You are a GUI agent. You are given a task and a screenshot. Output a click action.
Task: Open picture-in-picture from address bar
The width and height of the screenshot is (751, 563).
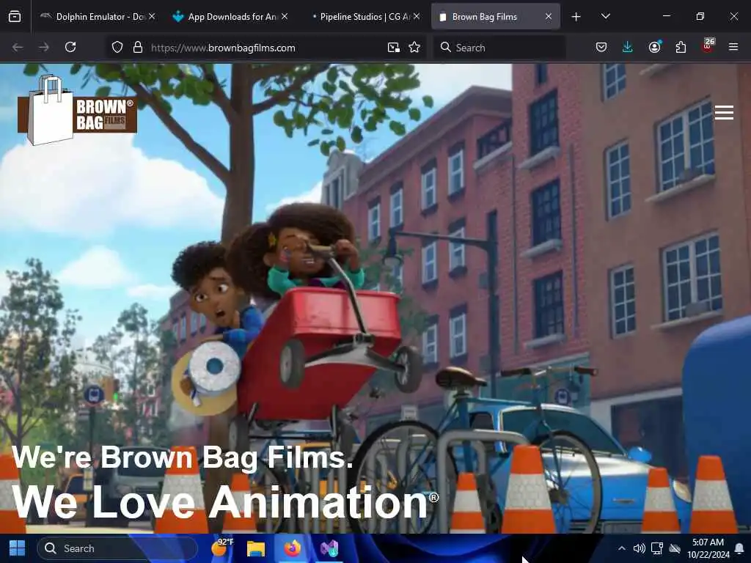pyautogui.click(x=394, y=48)
